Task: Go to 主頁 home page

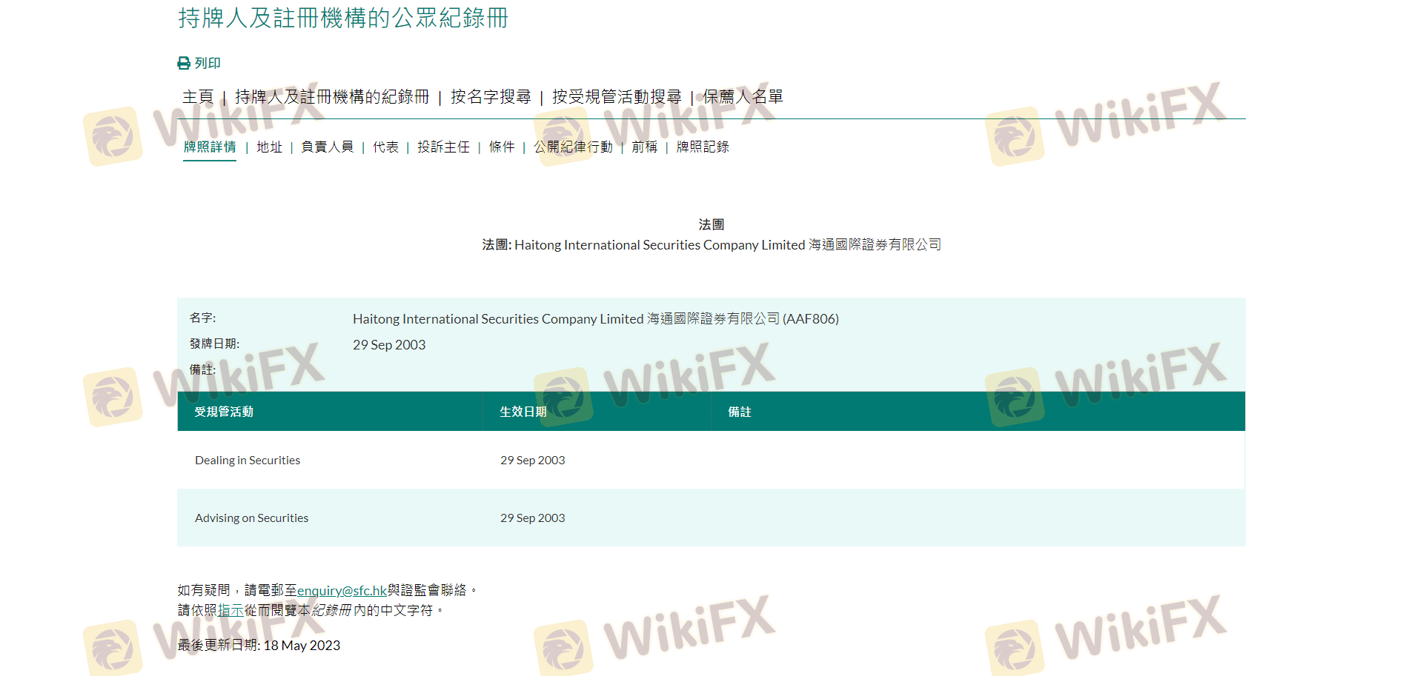Action: tap(198, 97)
